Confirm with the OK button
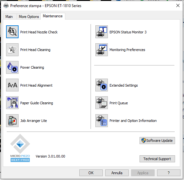Viewport: 184px width, 180px height. click(91, 173)
